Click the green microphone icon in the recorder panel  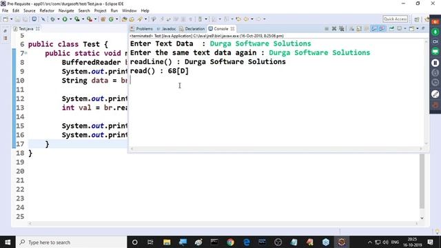point(435,32)
